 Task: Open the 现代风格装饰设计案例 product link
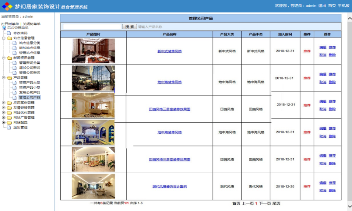[x=169, y=186]
